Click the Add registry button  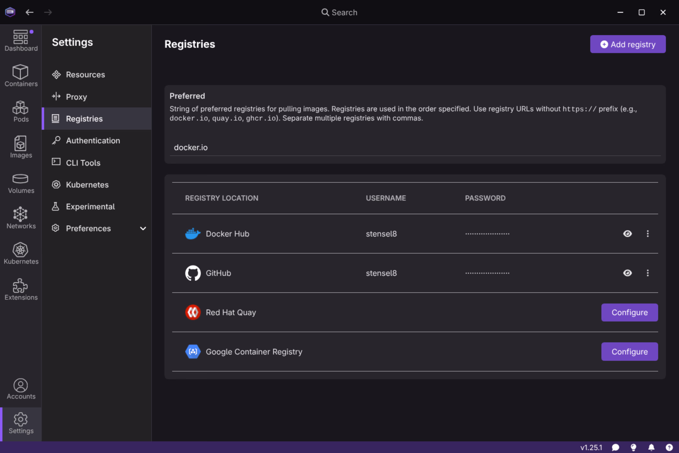628,44
